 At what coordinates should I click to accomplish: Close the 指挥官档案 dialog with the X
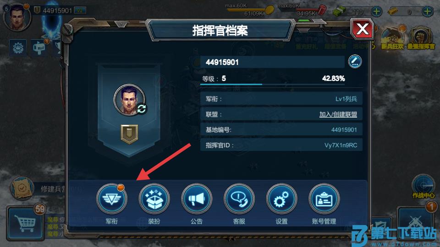[x=362, y=29]
